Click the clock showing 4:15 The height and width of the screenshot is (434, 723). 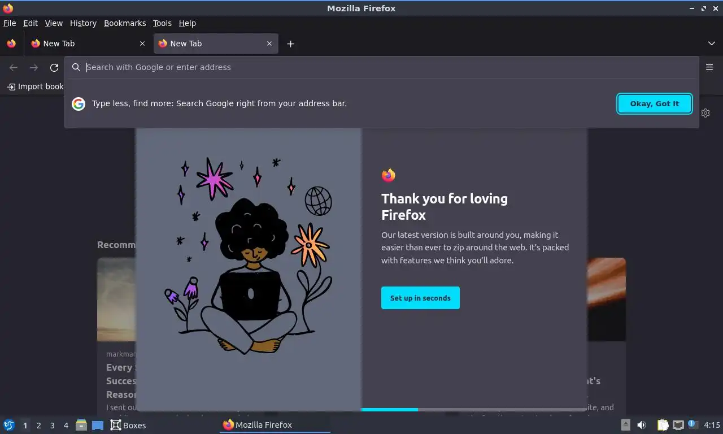click(712, 425)
